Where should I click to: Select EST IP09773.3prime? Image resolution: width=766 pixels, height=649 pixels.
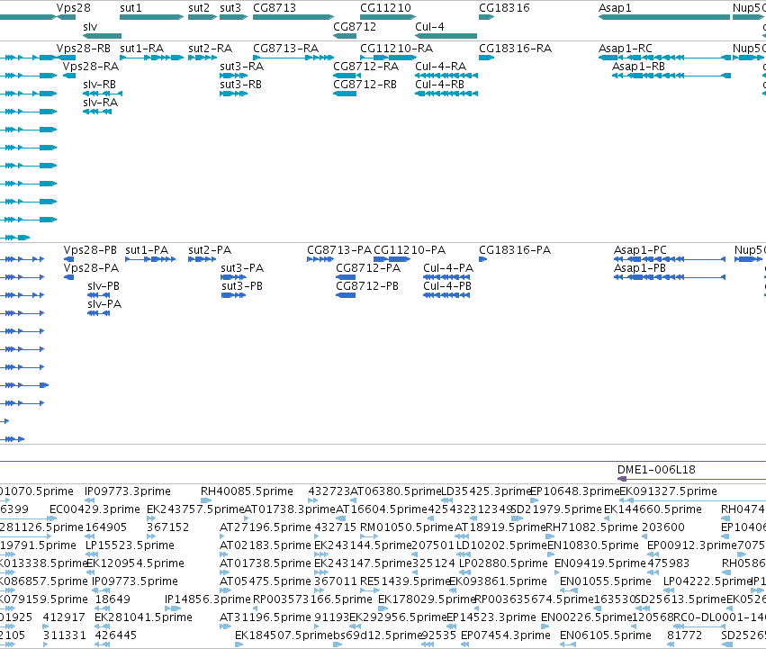point(128,491)
